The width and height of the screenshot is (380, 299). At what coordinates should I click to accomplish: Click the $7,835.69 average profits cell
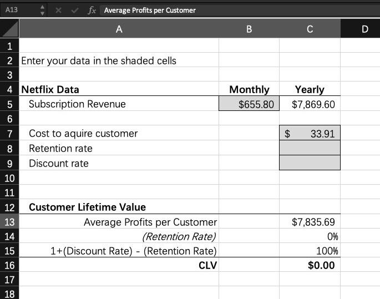coord(310,222)
